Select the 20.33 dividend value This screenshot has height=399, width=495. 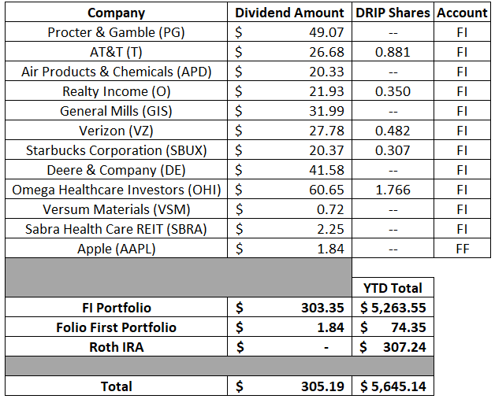pyautogui.click(x=289, y=72)
